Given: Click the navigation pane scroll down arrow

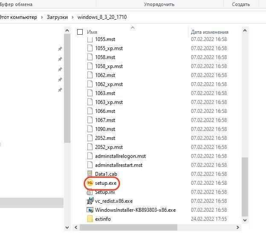Looking at the screenshot, I should tap(67, 228).
